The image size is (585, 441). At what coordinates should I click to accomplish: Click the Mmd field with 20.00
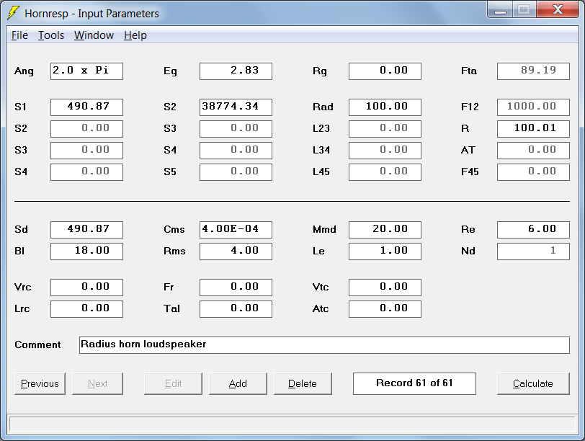point(385,229)
